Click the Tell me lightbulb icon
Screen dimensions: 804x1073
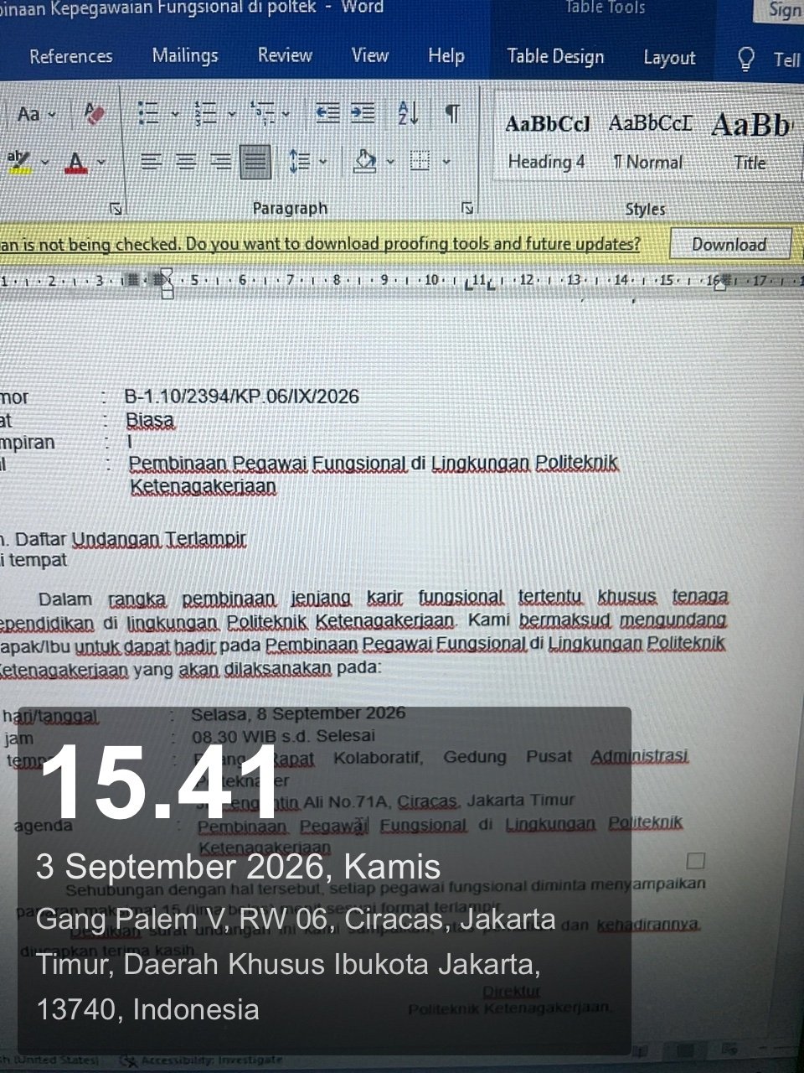pyautogui.click(x=745, y=59)
